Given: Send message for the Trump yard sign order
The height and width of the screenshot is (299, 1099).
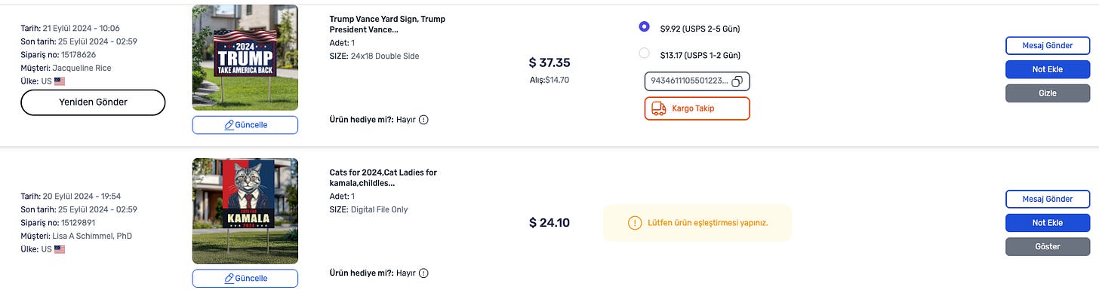Looking at the screenshot, I should click(x=1048, y=45).
